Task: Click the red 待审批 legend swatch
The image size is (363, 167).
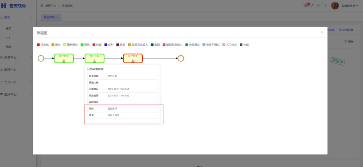Action: (x=39, y=44)
